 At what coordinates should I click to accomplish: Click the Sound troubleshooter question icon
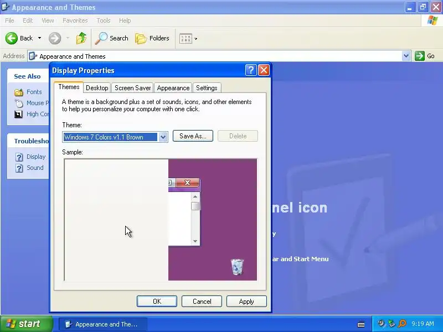tap(19, 168)
